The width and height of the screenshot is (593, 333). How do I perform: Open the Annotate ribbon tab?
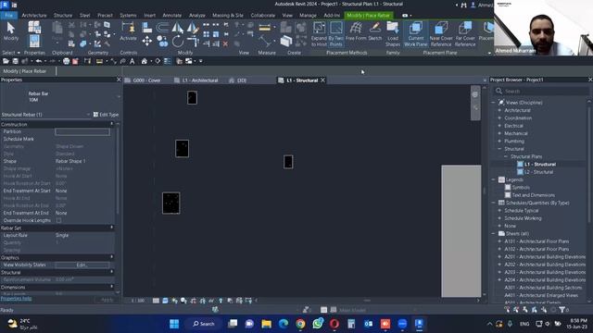pos(172,16)
